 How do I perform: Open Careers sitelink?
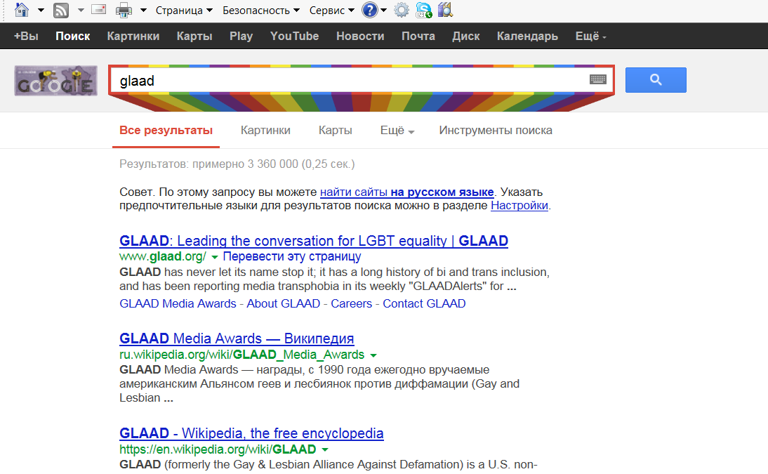[351, 303]
